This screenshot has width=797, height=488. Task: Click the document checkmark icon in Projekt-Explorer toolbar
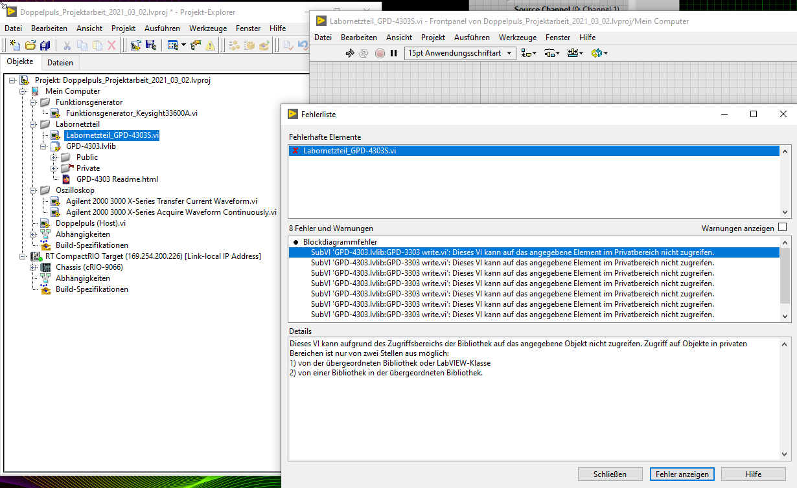coord(288,45)
